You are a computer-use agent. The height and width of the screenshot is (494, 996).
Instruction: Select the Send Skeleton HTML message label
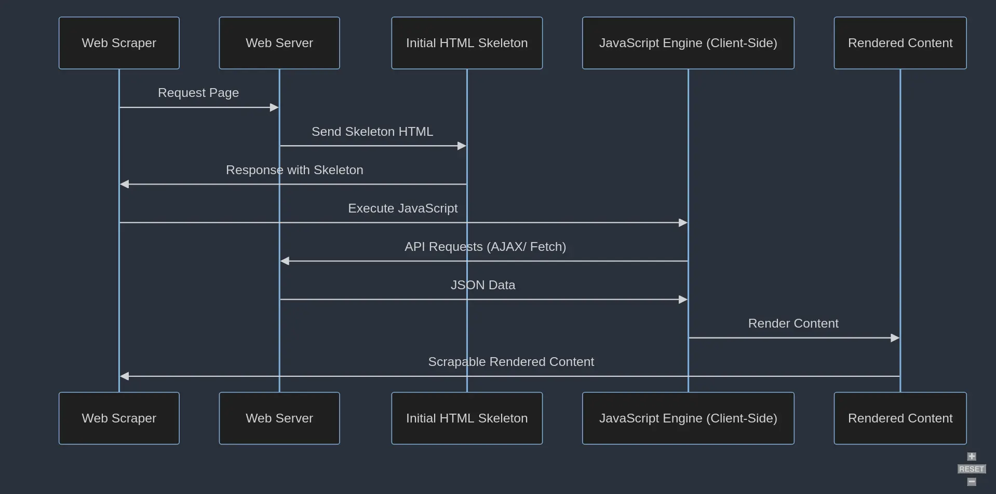pyautogui.click(x=372, y=131)
